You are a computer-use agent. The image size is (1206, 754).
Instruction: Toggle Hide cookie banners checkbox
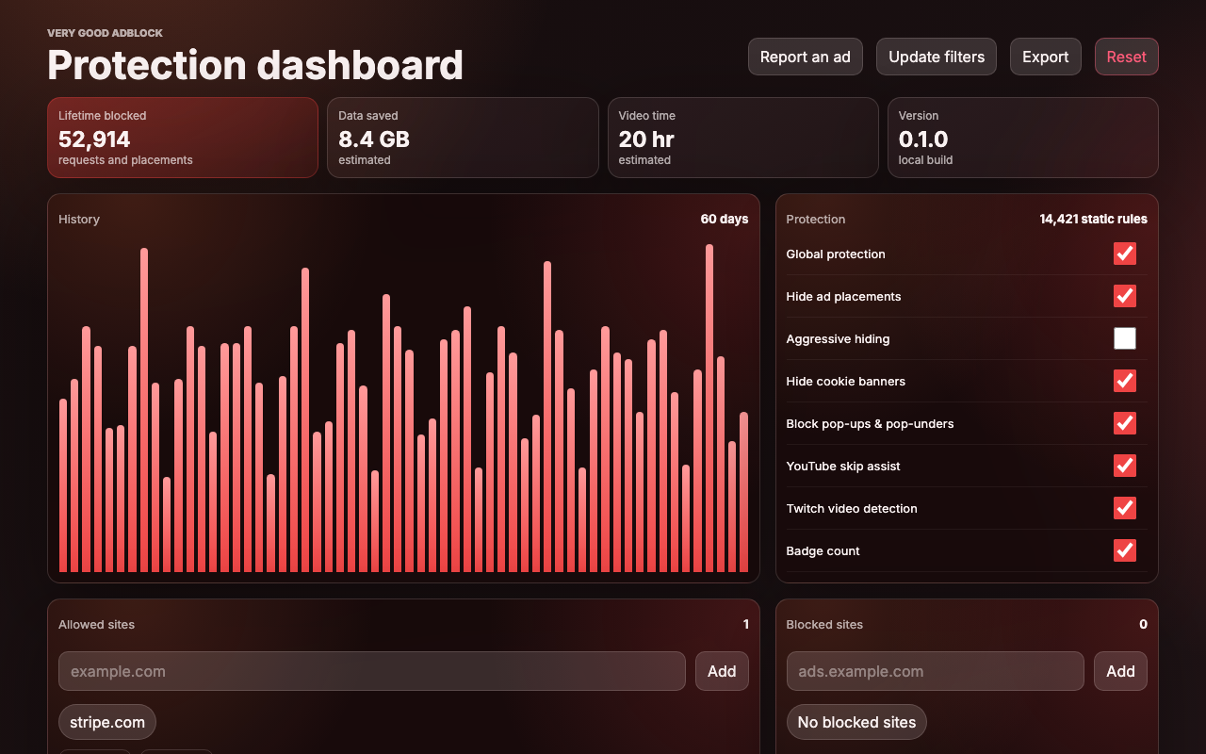click(x=1125, y=381)
